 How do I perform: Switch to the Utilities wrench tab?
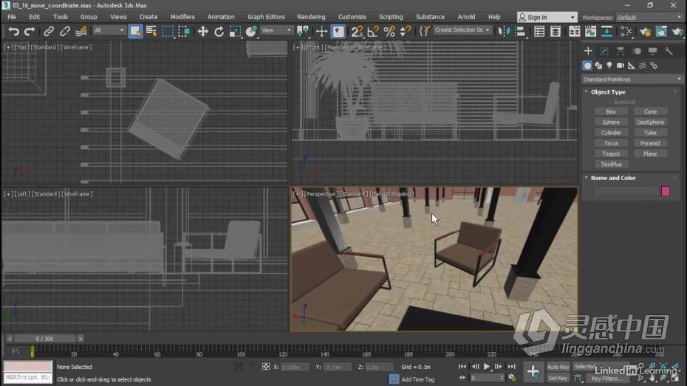click(x=669, y=51)
